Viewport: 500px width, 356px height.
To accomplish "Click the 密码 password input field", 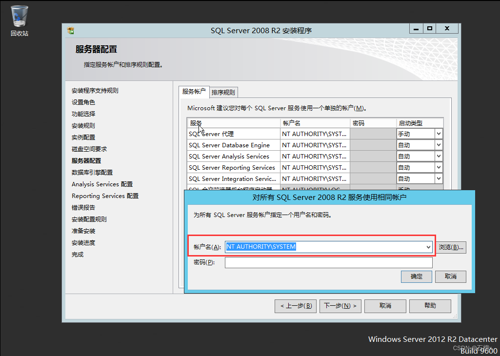I will coord(328,263).
